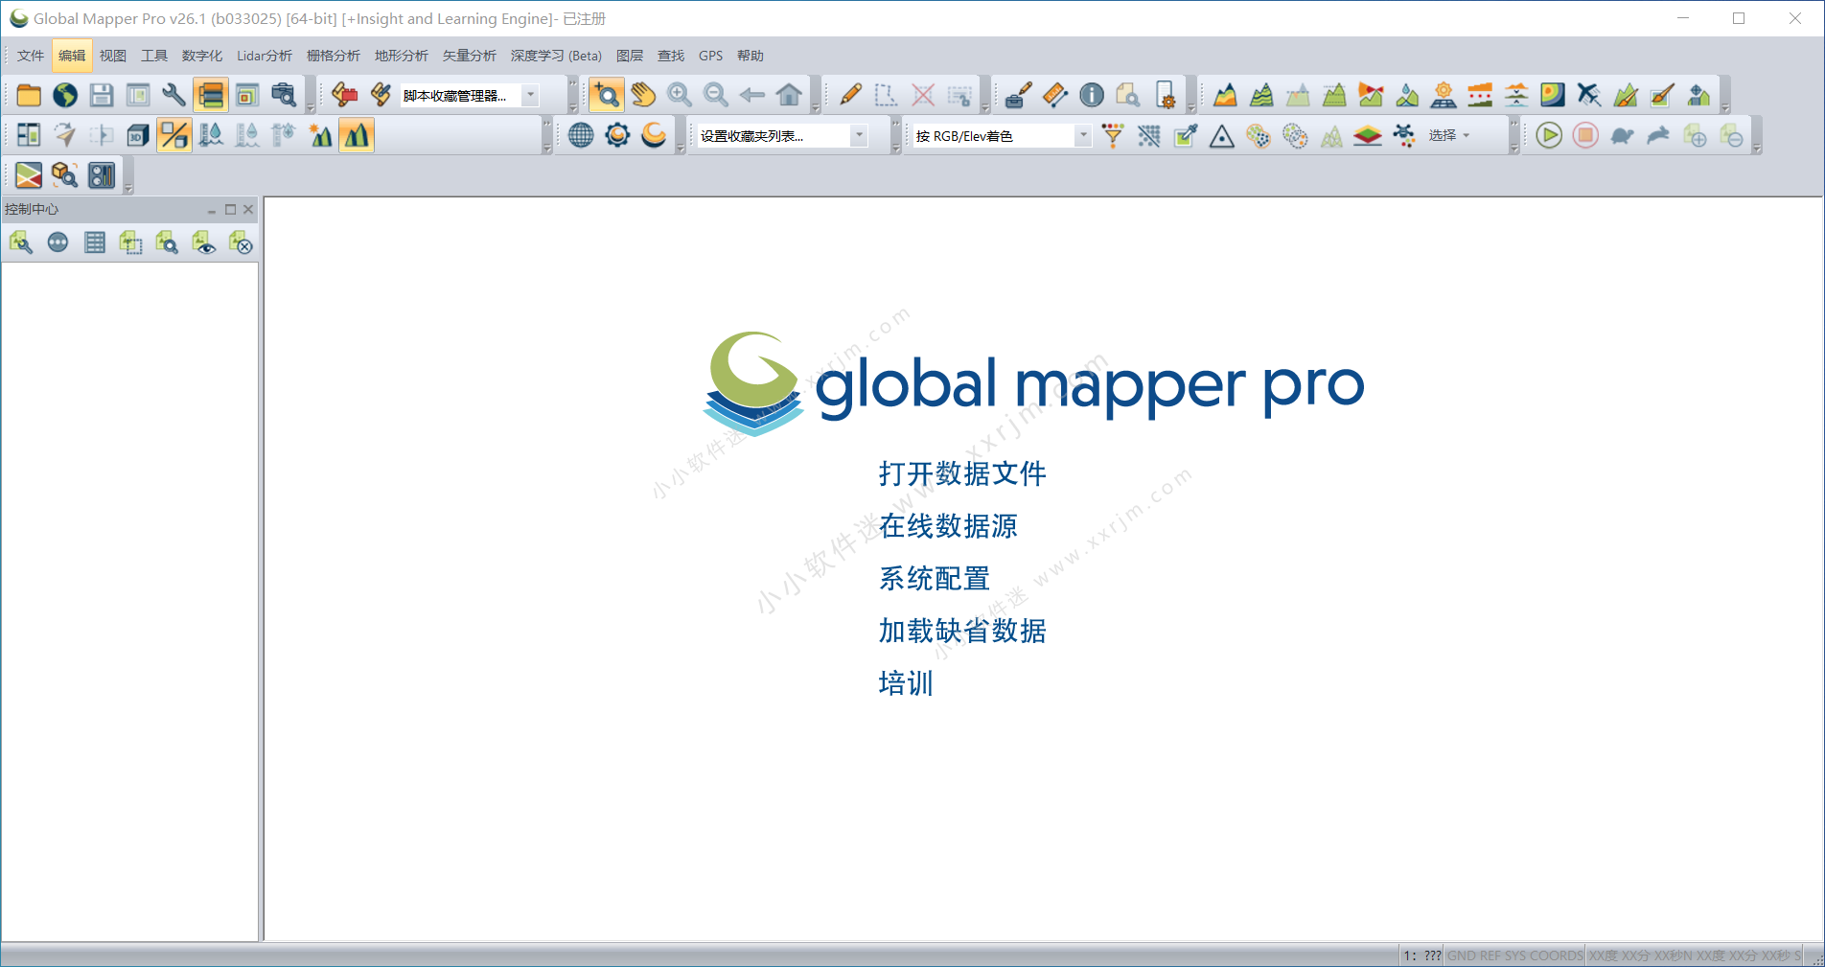Click the zoom in magnifier with plus
This screenshot has width=1825, height=967.
point(680,95)
